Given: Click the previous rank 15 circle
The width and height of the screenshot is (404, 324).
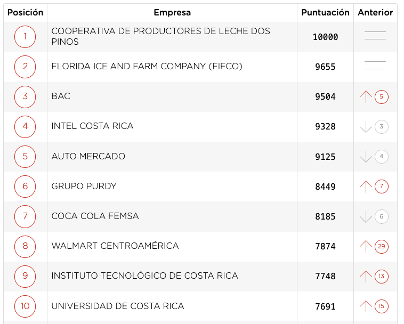Looking at the screenshot, I should (x=381, y=306).
